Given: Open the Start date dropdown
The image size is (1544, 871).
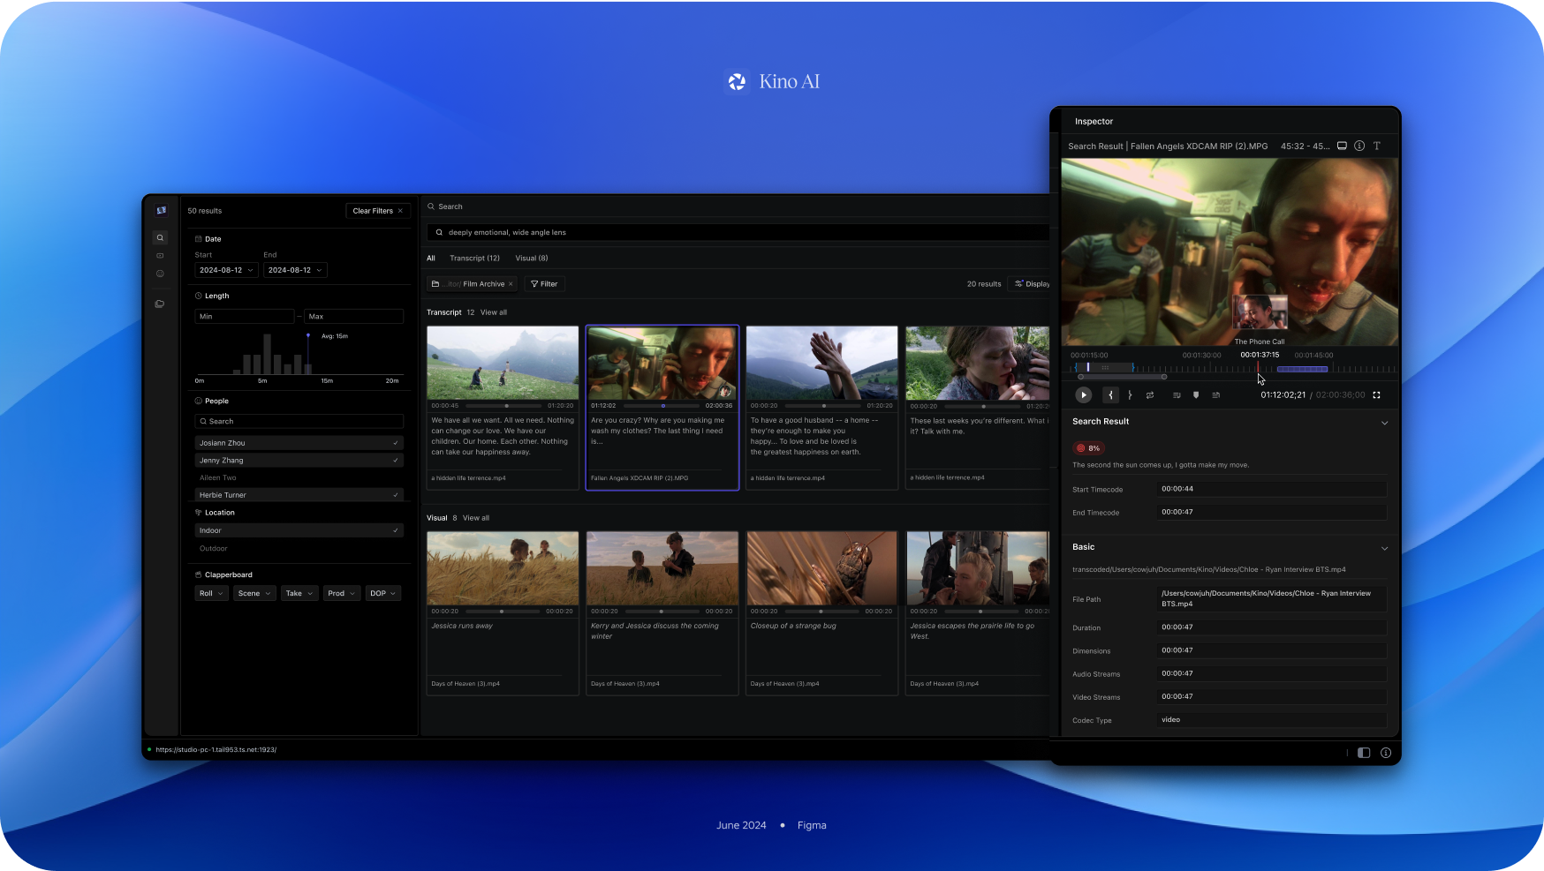Looking at the screenshot, I should 226,270.
